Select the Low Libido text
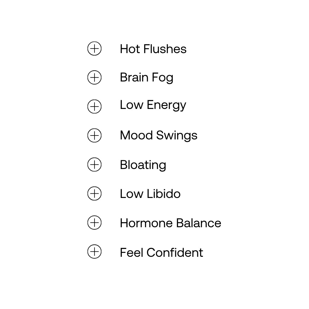 click(x=150, y=194)
